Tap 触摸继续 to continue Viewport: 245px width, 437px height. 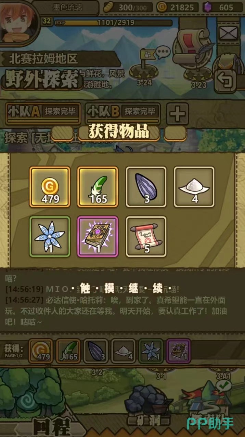pos(122,288)
